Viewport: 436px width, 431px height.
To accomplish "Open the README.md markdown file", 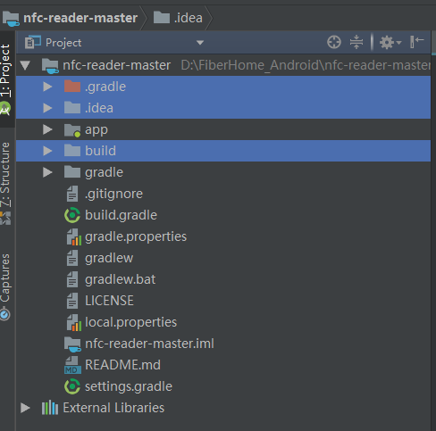I will (x=122, y=365).
